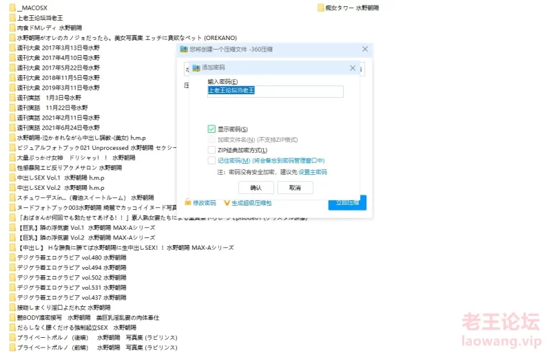Click the 修改密码 link
This screenshot has height=353, width=551.
click(205, 203)
